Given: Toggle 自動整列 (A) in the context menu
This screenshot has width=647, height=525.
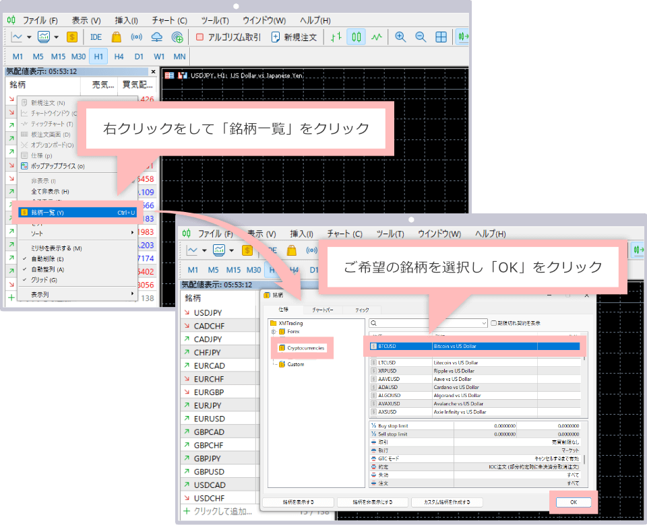Looking at the screenshot, I should click(47, 269).
